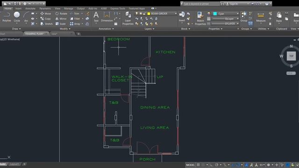
Task: Click the Mirror tool
Action: coord(61,19)
